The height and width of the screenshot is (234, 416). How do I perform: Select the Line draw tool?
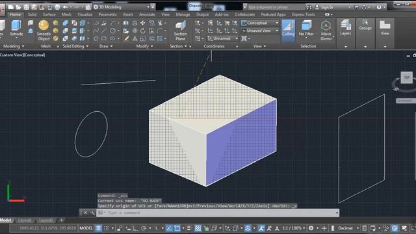point(104,31)
